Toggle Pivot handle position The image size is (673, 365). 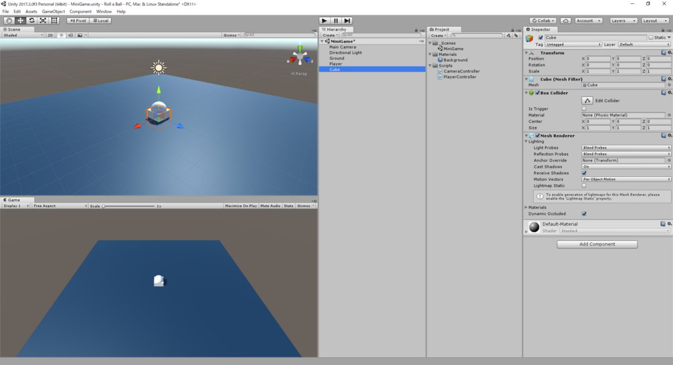click(x=78, y=20)
